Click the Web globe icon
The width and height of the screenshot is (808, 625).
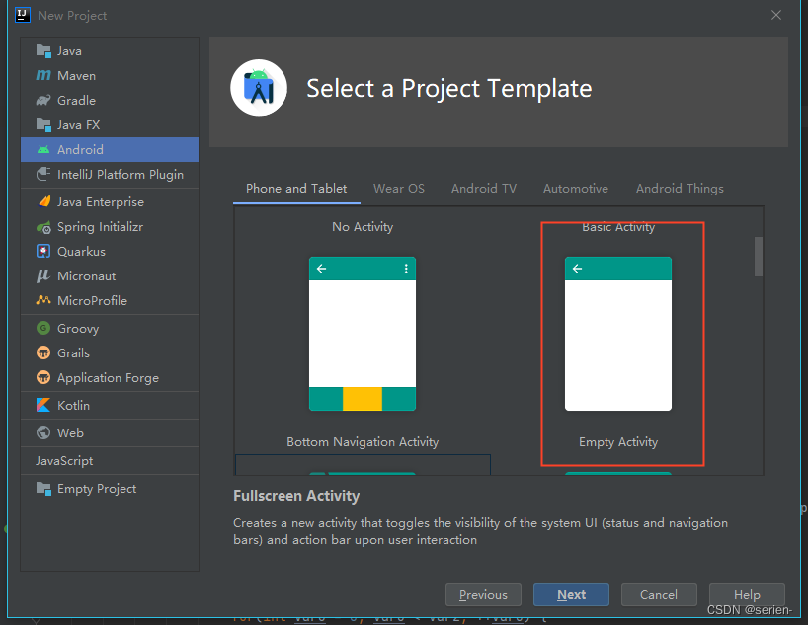tap(43, 432)
